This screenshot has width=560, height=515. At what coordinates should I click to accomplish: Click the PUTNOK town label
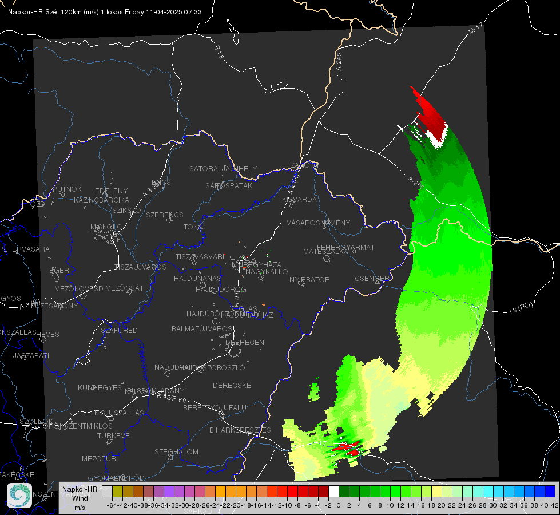point(67,189)
